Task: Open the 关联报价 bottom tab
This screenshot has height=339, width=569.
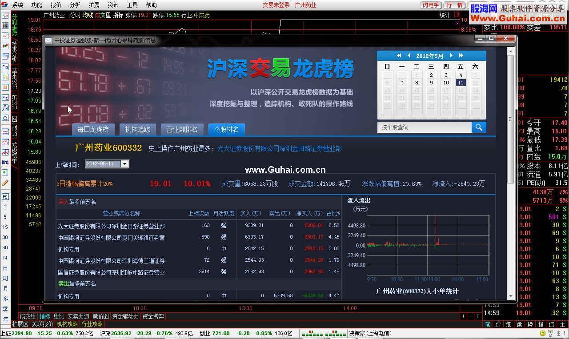Action: click(x=43, y=324)
